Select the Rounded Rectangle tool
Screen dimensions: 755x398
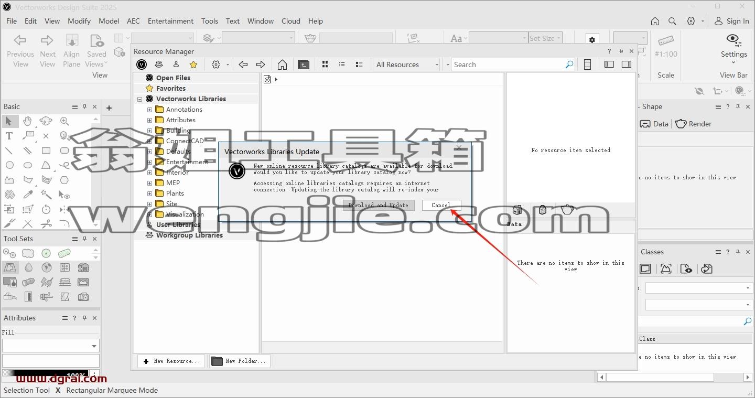pyautogui.click(x=64, y=150)
